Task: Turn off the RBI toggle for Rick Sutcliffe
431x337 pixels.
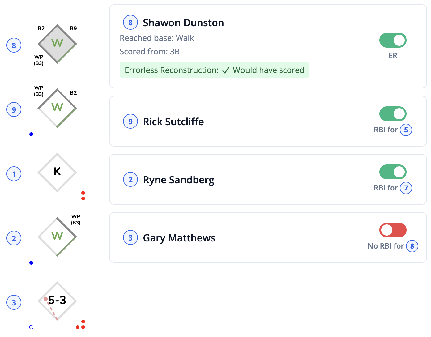Action: [x=393, y=113]
